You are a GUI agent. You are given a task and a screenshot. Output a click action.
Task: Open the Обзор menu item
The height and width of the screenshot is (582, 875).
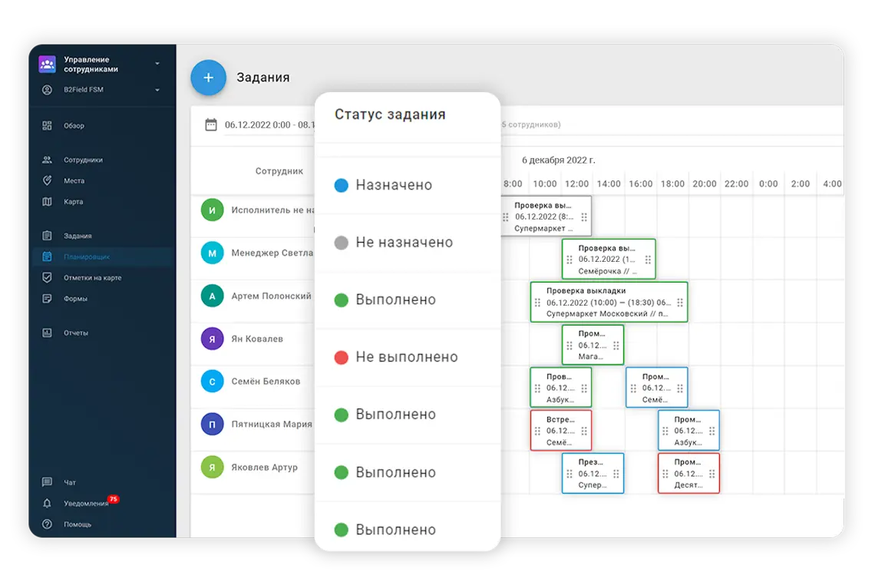click(74, 126)
